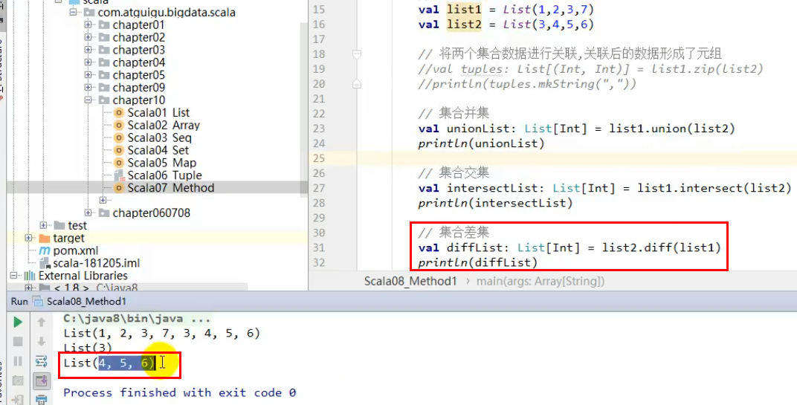This screenshot has height=405, width=797.
Task: Collapse the comment fold marker at line 18
Action: point(357,54)
